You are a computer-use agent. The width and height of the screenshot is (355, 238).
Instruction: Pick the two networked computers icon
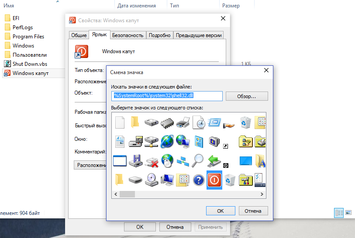[x=183, y=161]
